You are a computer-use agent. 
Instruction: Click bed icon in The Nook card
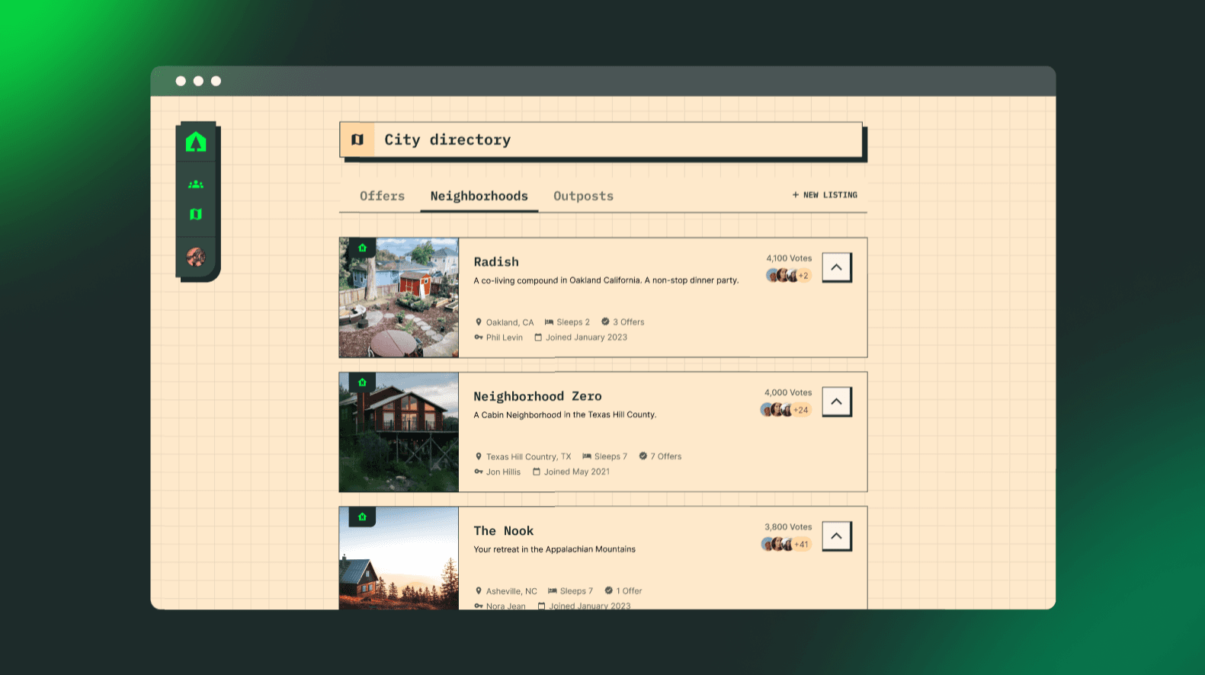tap(553, 591)
